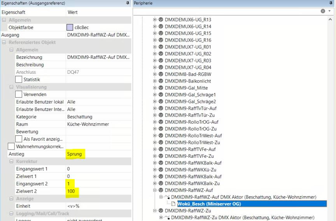Click the scroll up arrow in Peripherie
This screenshot has height=221, width=336.
click(x=330, y=19)
